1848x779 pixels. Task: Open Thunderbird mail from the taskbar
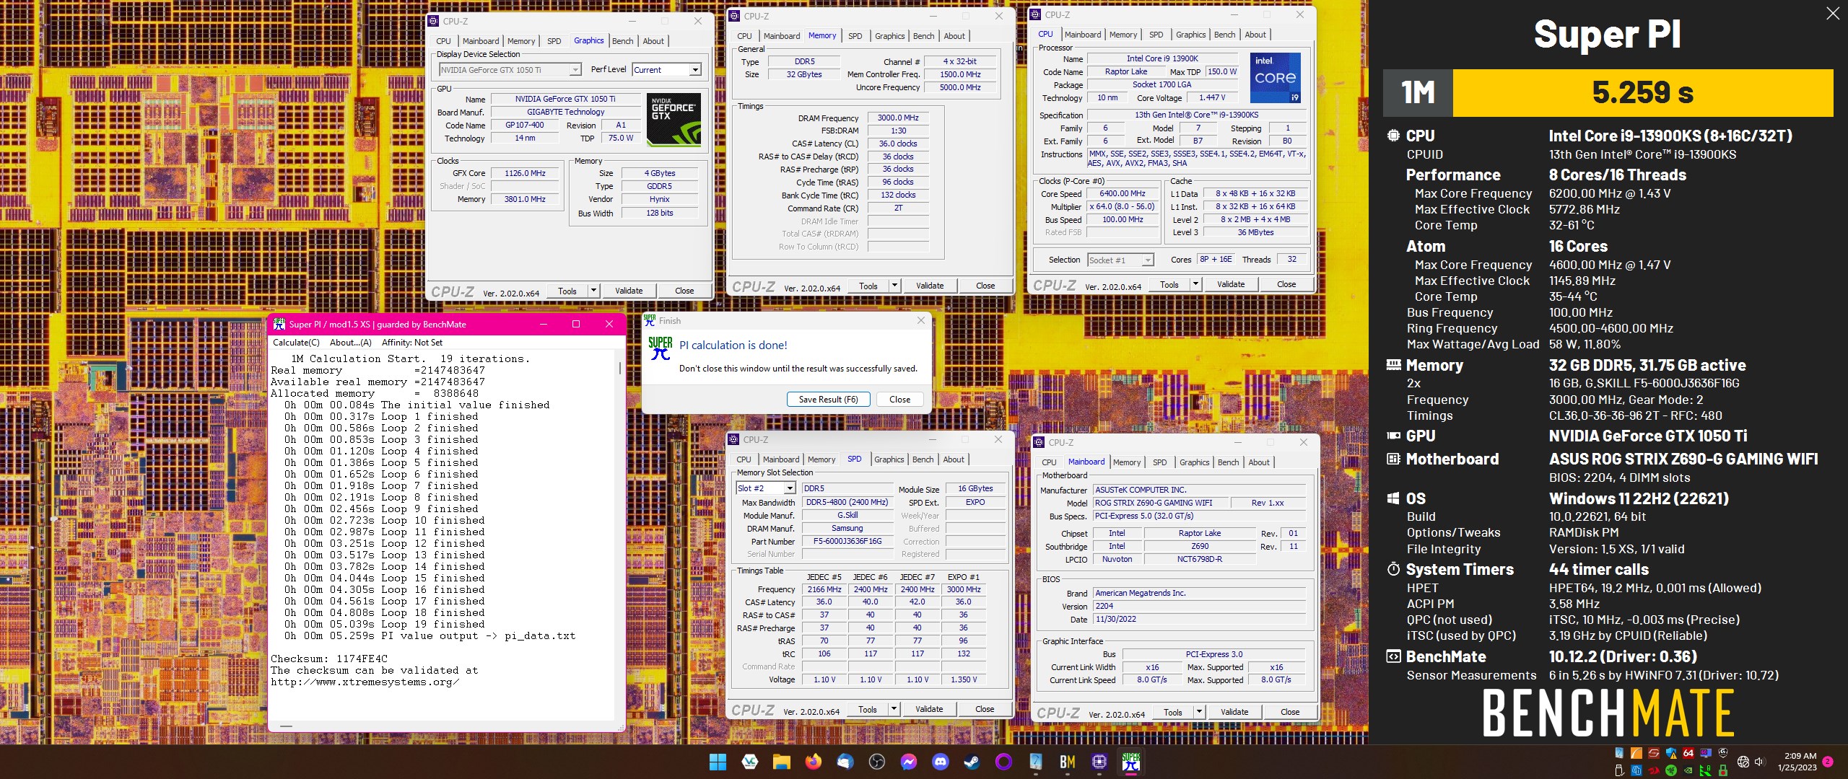point(845,762)
